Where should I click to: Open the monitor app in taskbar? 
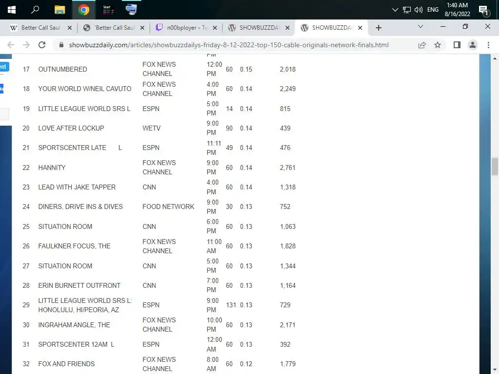click(x=131, y=10)
